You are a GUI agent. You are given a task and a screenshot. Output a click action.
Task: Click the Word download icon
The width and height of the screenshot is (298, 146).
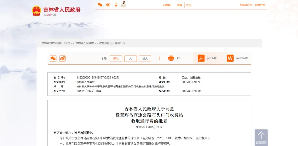point(230,58)
